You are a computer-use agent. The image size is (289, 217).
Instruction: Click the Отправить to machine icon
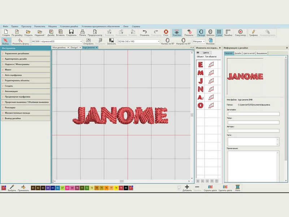coord(88,41)
